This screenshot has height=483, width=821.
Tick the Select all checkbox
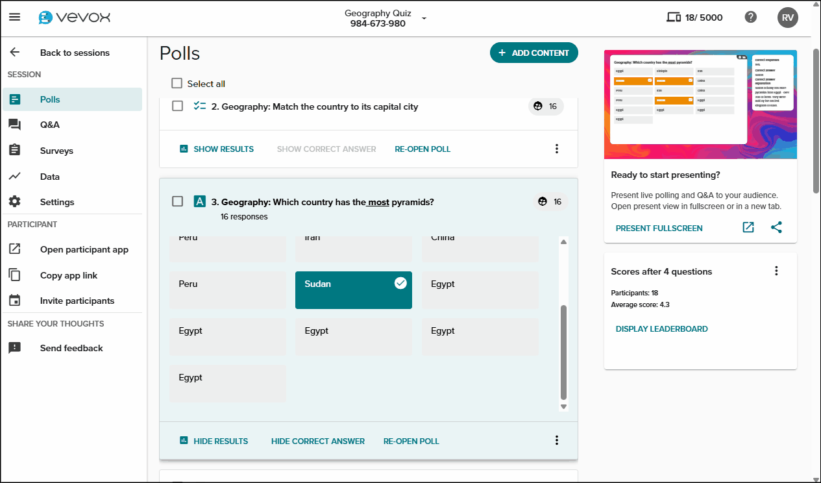177,84
